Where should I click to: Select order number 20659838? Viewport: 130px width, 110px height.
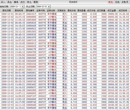click(x=31, y=79)
